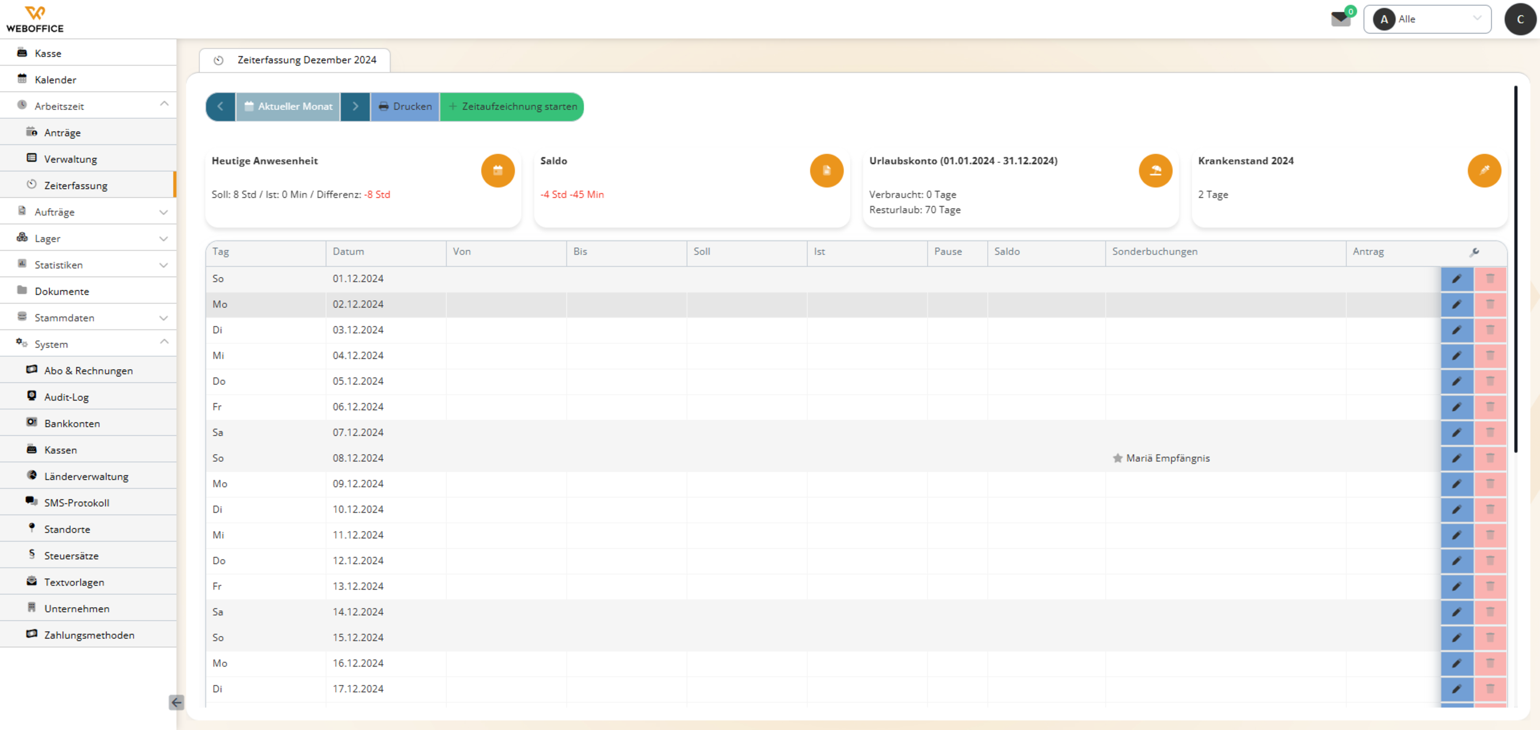Open Länderverwaltung
This screenshot has height=730, width=1540.
[88, 476]
